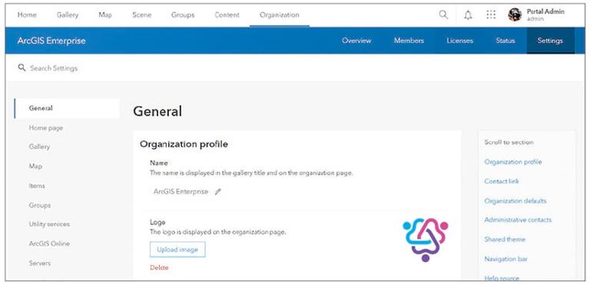This screenshot has width=590, height=285.
Task: Open the Licenses tab
Action: click(x=460, y=41)
